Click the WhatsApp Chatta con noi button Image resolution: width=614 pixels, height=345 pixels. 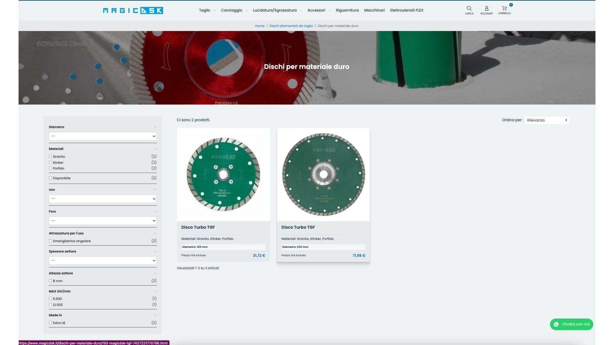[571, 324]
